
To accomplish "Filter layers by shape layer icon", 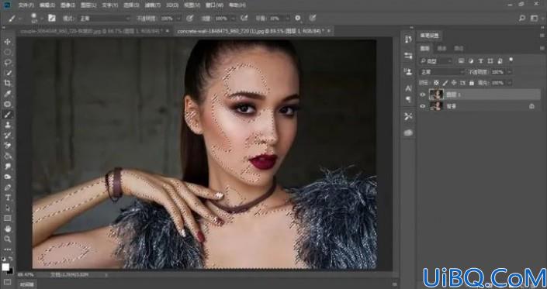I will click(490, 61).
